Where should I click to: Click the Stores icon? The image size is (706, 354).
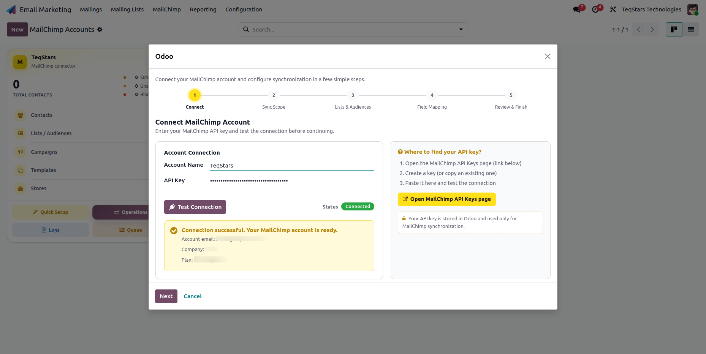click(21, 188)
